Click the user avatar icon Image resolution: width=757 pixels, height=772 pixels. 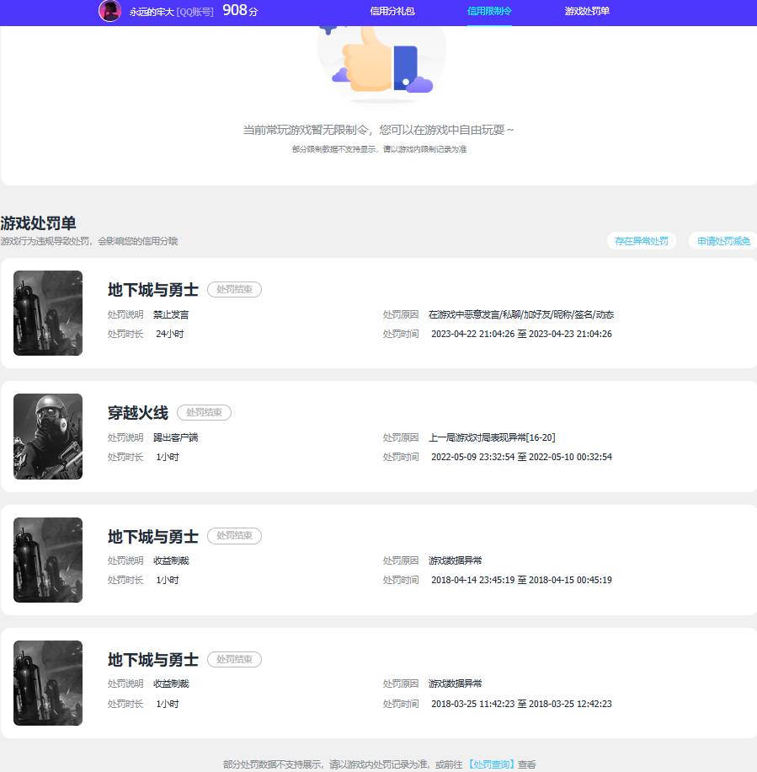pyautogui.click(x=109, y=12)
